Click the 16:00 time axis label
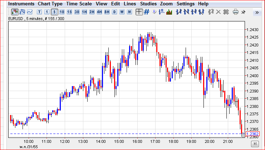Image resolution: width=265 pixels, height=150 pixels. [x=137, y=141]
